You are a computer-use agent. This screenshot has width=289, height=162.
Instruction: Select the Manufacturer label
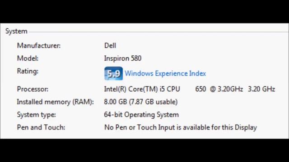tap(39, 45)
